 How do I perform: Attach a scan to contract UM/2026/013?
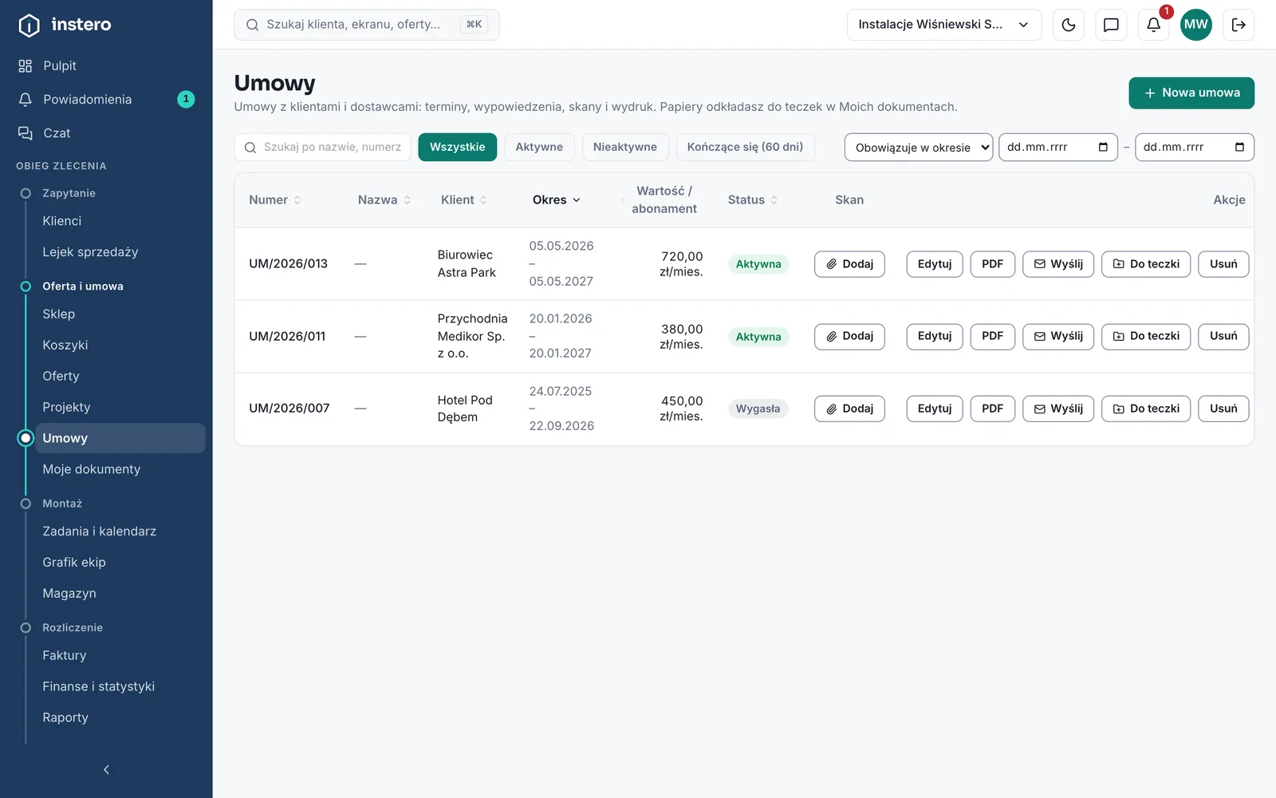pos(849,264)
